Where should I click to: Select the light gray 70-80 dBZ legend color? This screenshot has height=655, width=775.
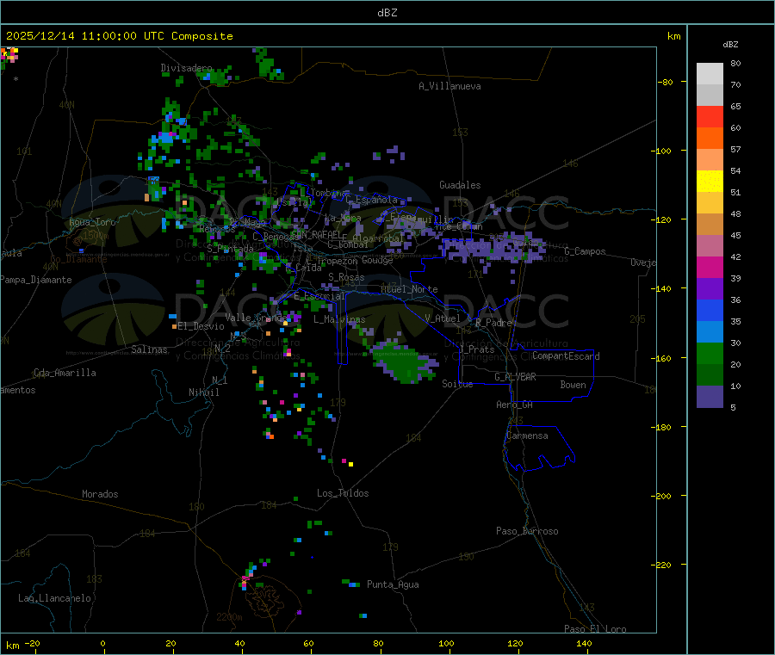[710, 74]
